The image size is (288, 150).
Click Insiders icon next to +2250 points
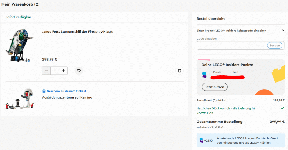[x=201, y=140]
